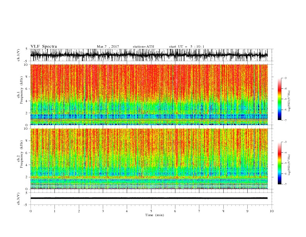Click inside the ch.2 spectrogram panel
306x237 pixels.
149,159
